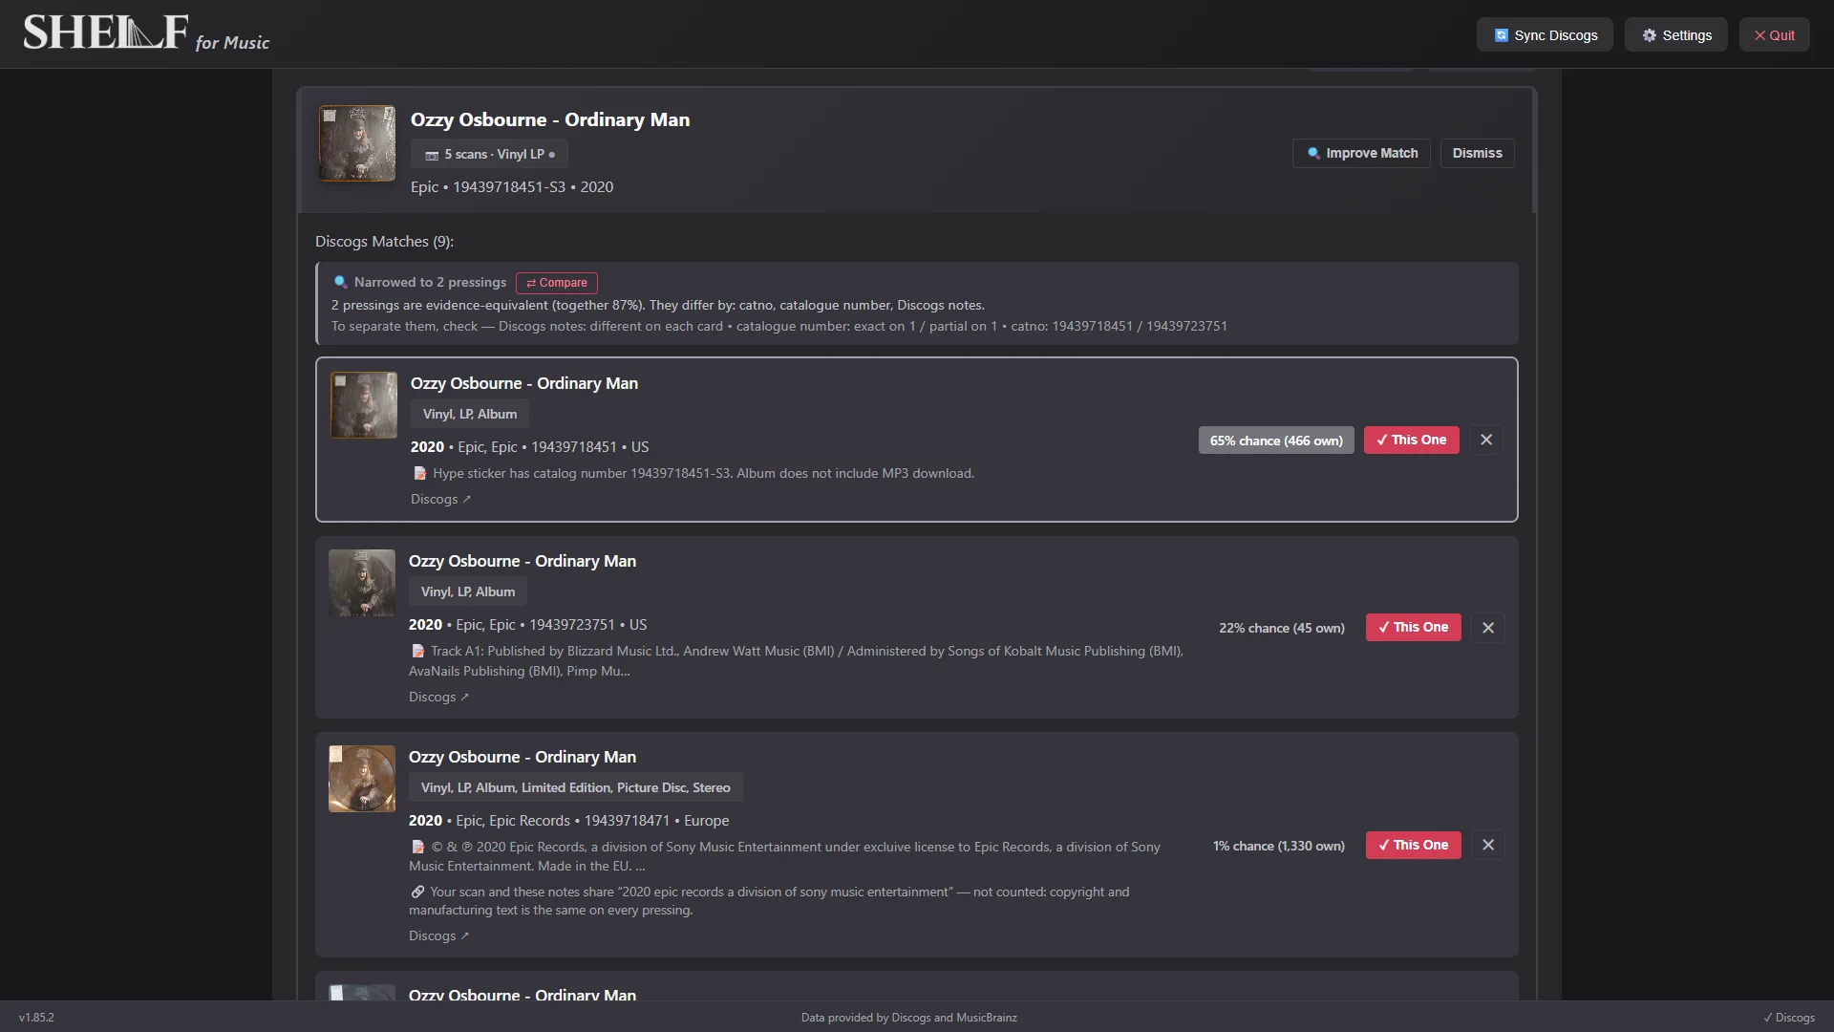Open Compare for the two pressings
Screen dimensions: 1834x1032
coord(557,283)
